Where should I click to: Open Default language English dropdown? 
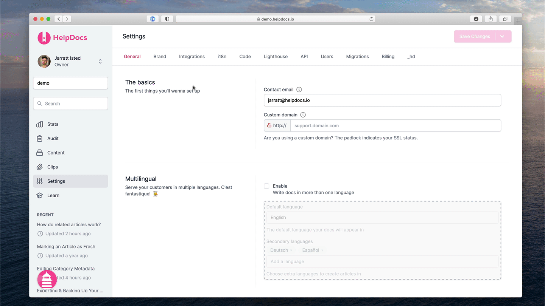382,218
